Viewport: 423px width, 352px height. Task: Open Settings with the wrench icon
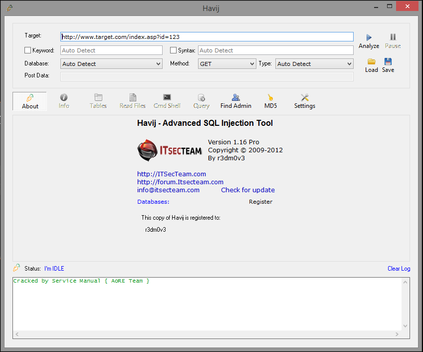coord(305,101)
